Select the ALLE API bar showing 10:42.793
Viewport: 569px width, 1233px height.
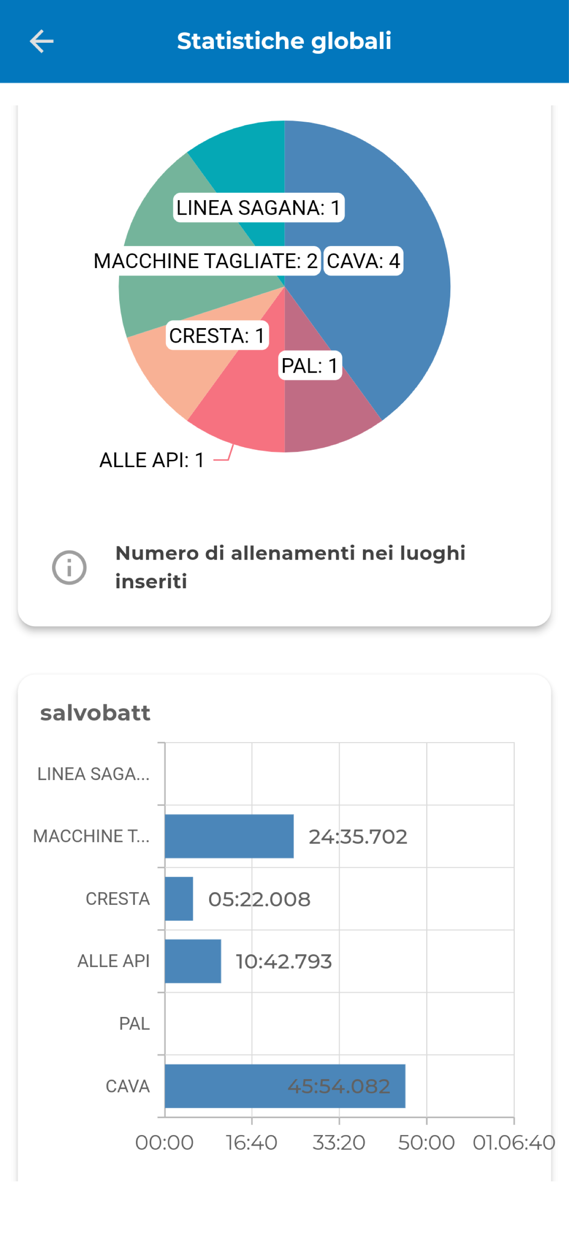tap(193, 961)
